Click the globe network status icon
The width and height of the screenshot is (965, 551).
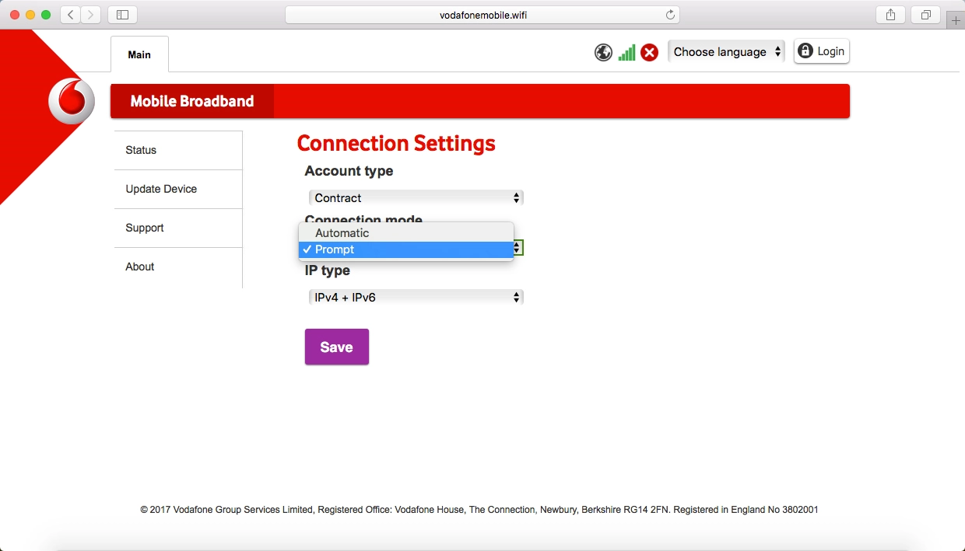pyautogui.click(x=603, y=52)
